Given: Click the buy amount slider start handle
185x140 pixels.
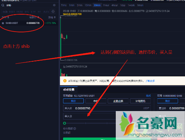Looking at the screenshot, I should click(65, 123).
